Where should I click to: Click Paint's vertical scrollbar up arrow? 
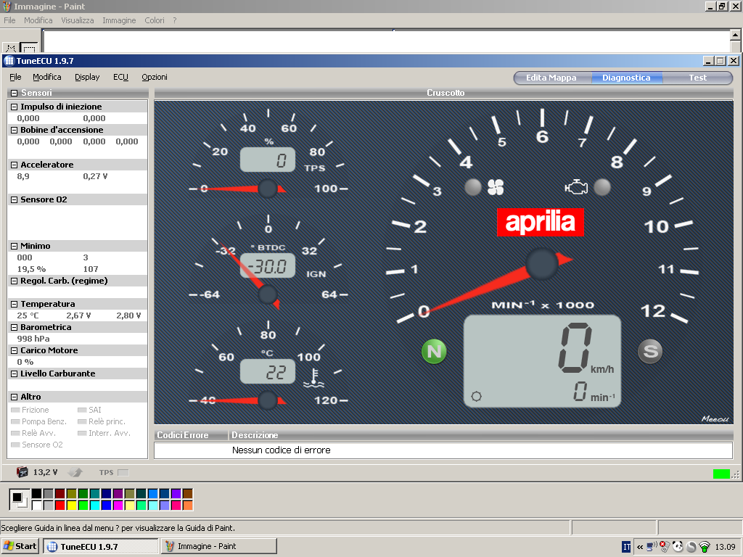point(735,35)
